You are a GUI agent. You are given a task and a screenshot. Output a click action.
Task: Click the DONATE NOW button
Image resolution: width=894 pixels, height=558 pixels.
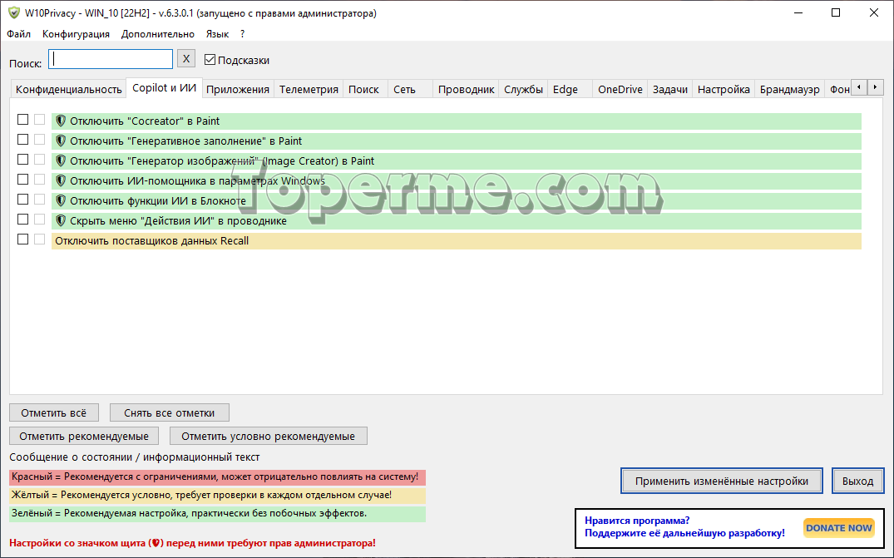[838, 528]
